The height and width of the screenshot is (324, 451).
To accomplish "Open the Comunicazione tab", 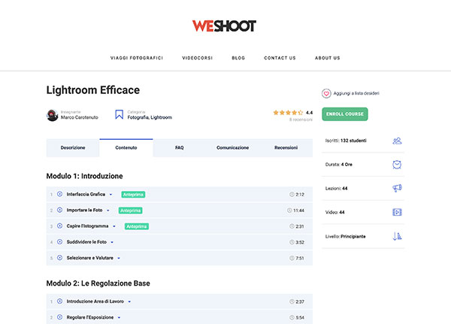I will tap(232, 147).
